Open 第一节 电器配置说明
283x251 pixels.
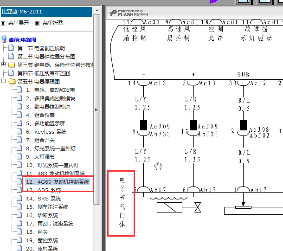pos(41,48)
